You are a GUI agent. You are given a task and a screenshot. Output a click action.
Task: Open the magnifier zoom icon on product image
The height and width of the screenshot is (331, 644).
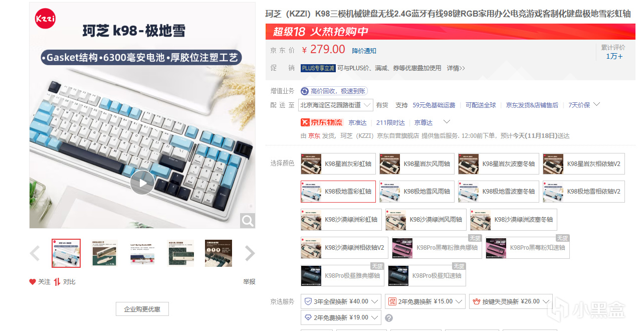coord(248,220)
